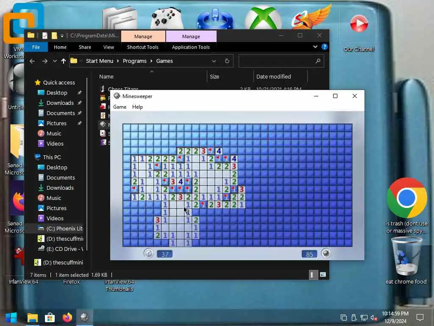This screenshot has height=326, width=434.
Task: Open pinned Documents under Quick access
Action: pos(61,113)
